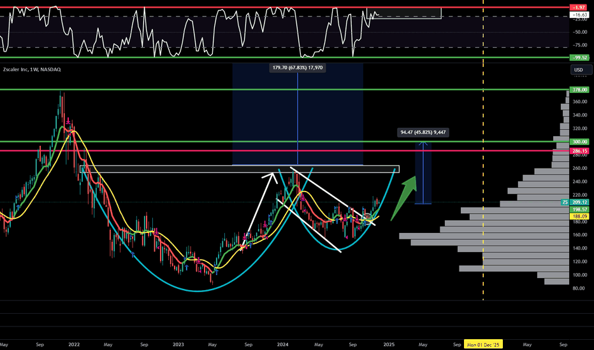
Task: Open the USD currency selector
Action: click(581, 69)
